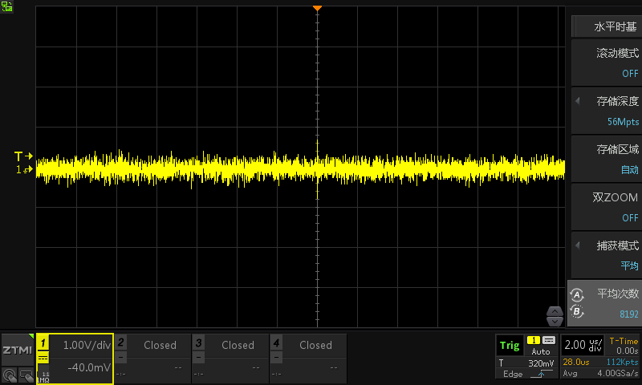Image resolution: width=642 pixels, height=385 pixels.
Task: Click the network status icon at top-left
Action: pyautogui.click(x=8, y=6)
